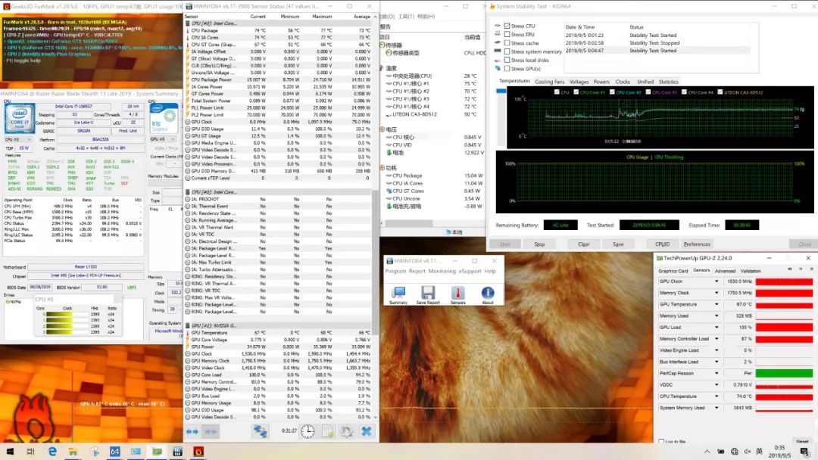The width and height of the screenshot is (818, 460).
Task: Switch to the Cooling Fans tab
Action: [x=549, y=82]
